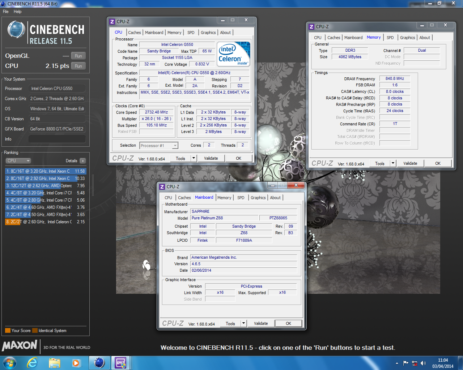Click the Cinebench sphere logo
463x370 pixels.
[x=16, y=30]
